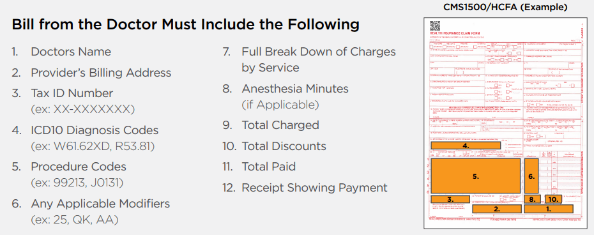
Task: Click the orange Tax ID box labeled 3.
Action: coord(450,199)
